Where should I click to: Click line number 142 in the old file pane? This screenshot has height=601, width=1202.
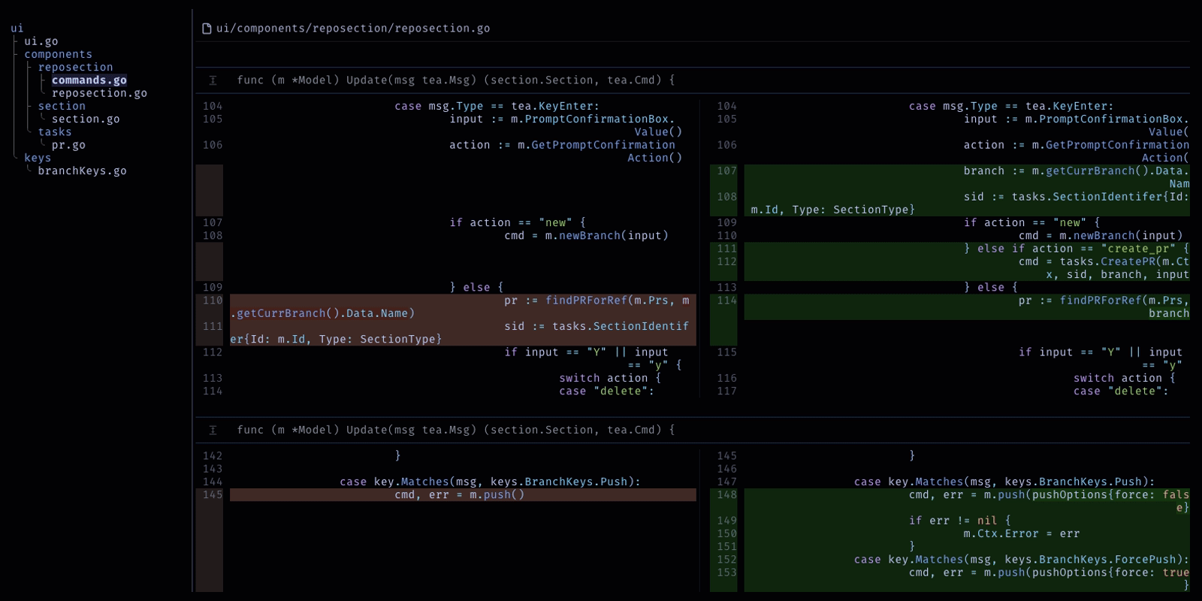click(213, 456)
